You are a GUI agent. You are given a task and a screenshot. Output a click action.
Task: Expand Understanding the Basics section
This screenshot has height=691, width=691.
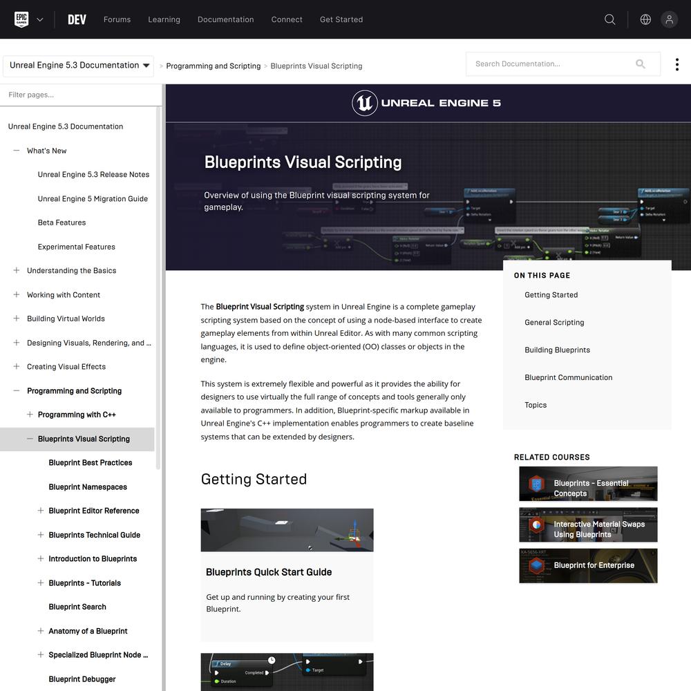pyautogui.click(x=17, y=270)
